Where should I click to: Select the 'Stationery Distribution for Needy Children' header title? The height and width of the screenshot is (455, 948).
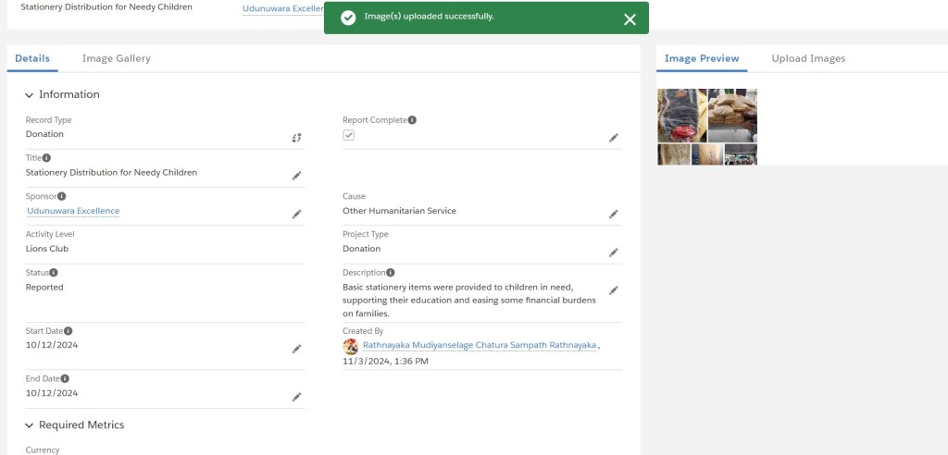click(x=106, y=7)
